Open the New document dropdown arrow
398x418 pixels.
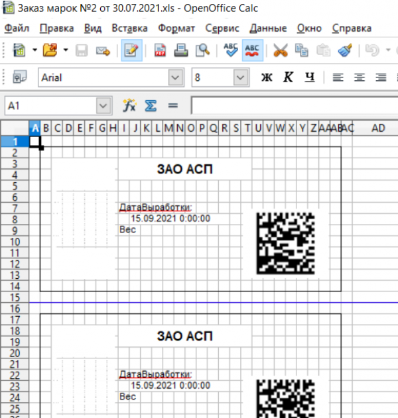(34, 50)
